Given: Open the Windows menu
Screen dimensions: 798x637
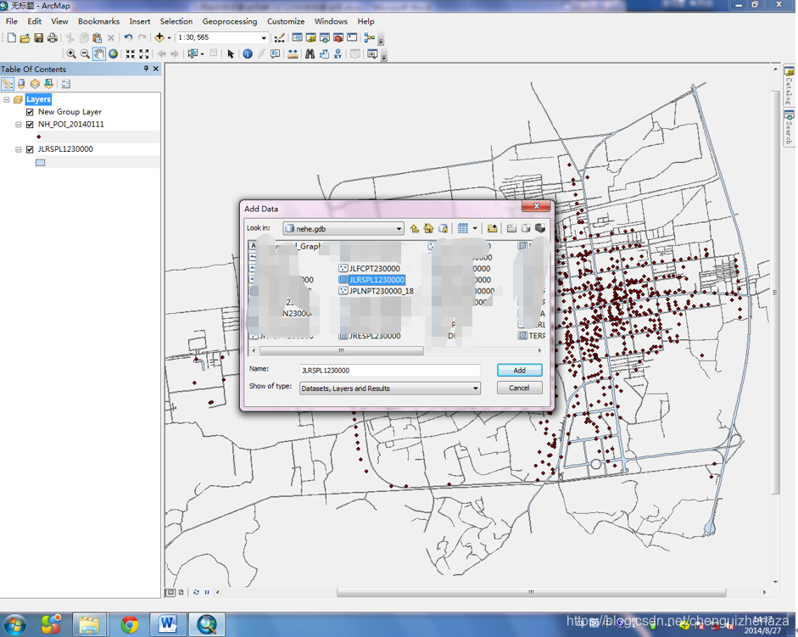Looking at the screenshot, I should point(331,21).
